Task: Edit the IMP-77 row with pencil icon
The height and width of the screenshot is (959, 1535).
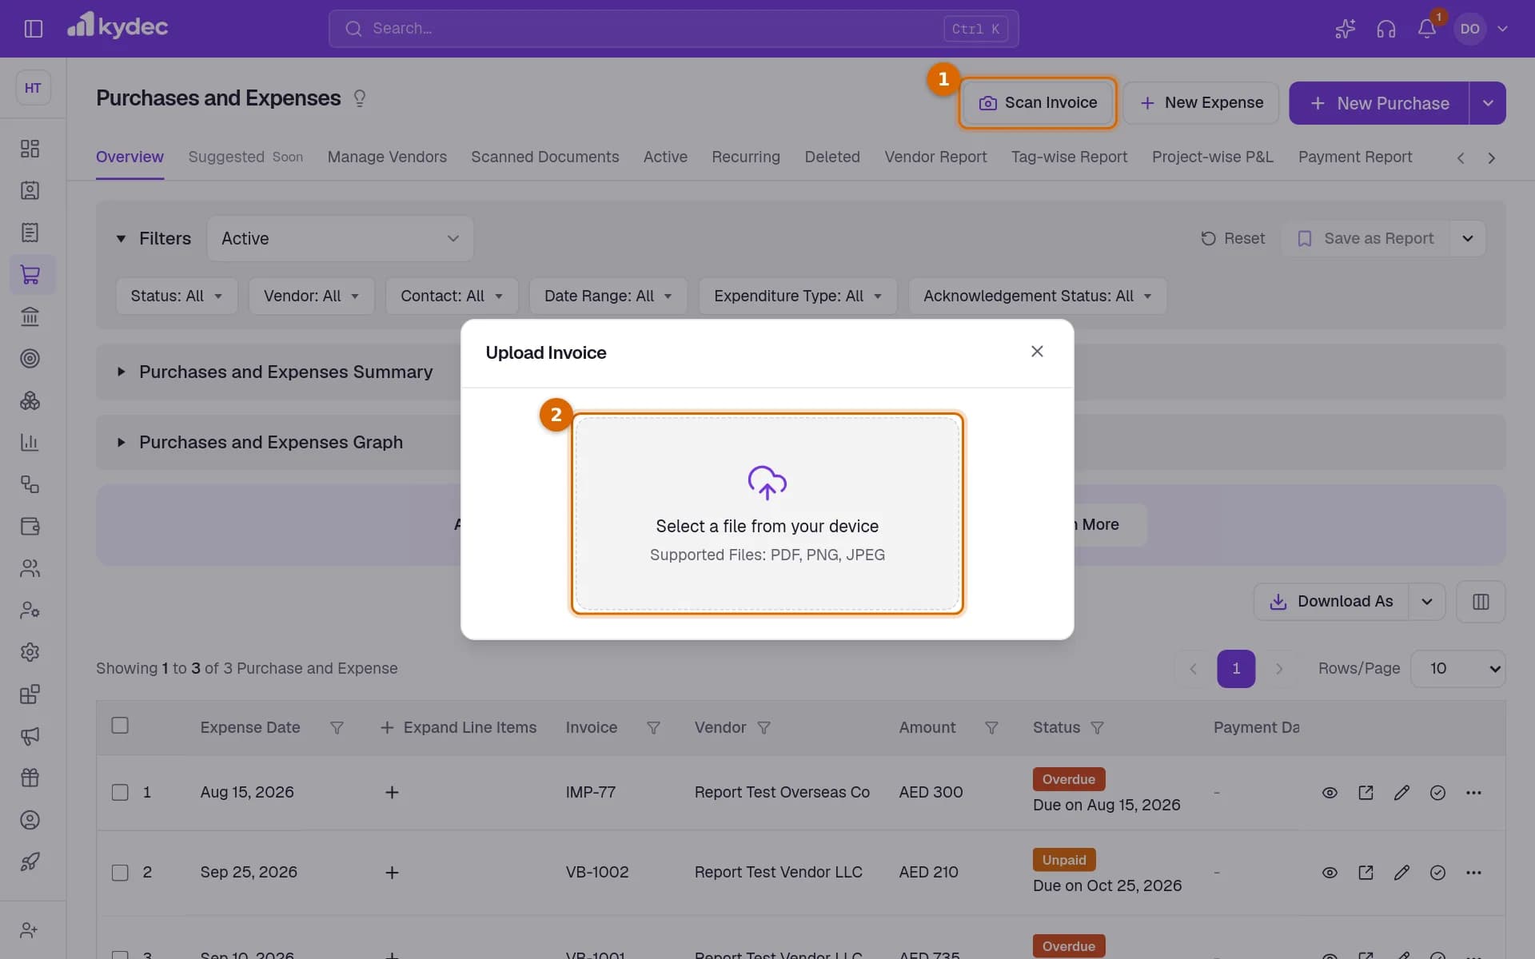Action: click(1401, 793)
